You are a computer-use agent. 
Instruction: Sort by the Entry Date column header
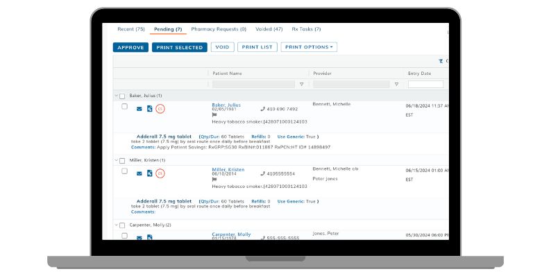[x=419, y=74]
